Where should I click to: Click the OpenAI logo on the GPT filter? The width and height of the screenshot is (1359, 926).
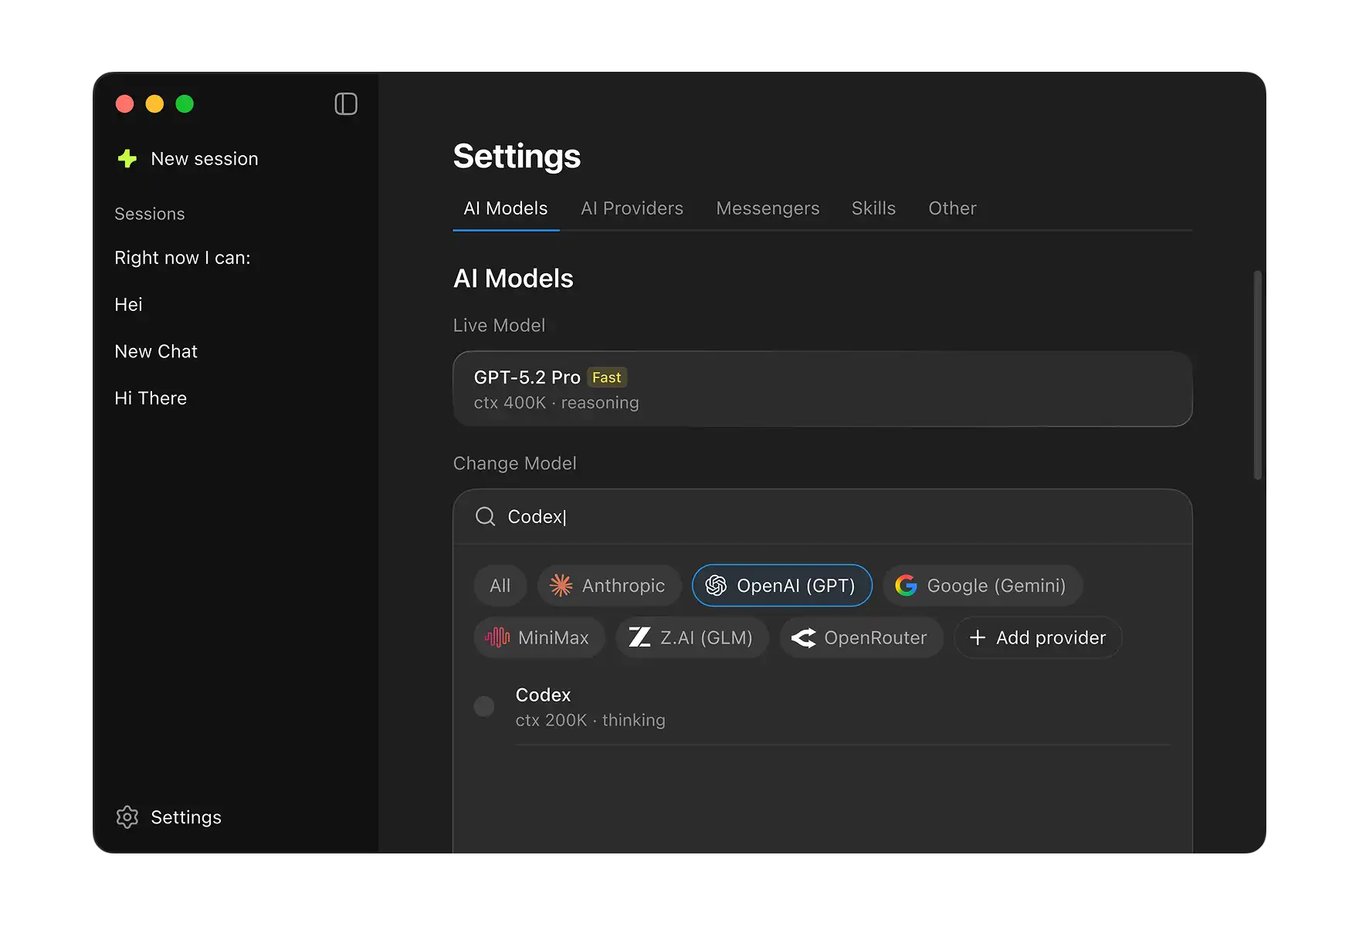pos(715,585)
